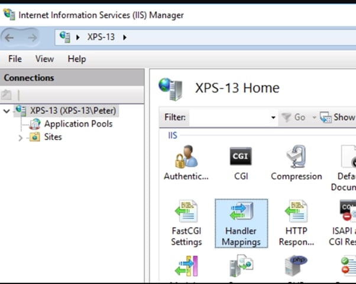Click the Go filter button
Image resolution: width=356 pixels, height=284 pixels.
pyautogui.click(x=294, y=117)
